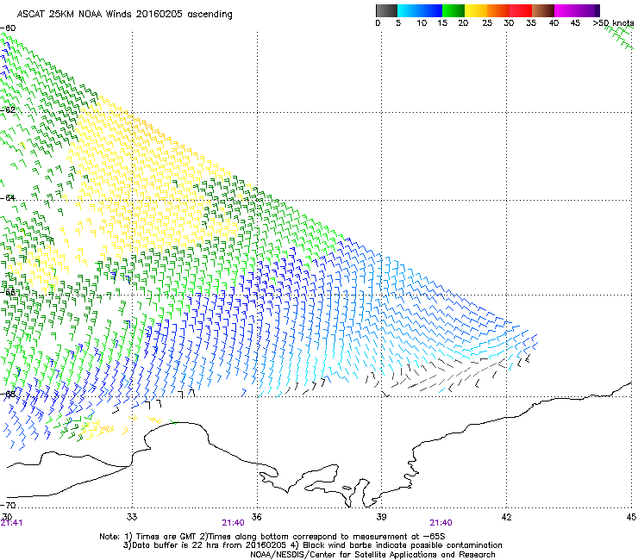Click the longitude label 36
The height and width of the screenshot is (560, 638).
point(256,517)
